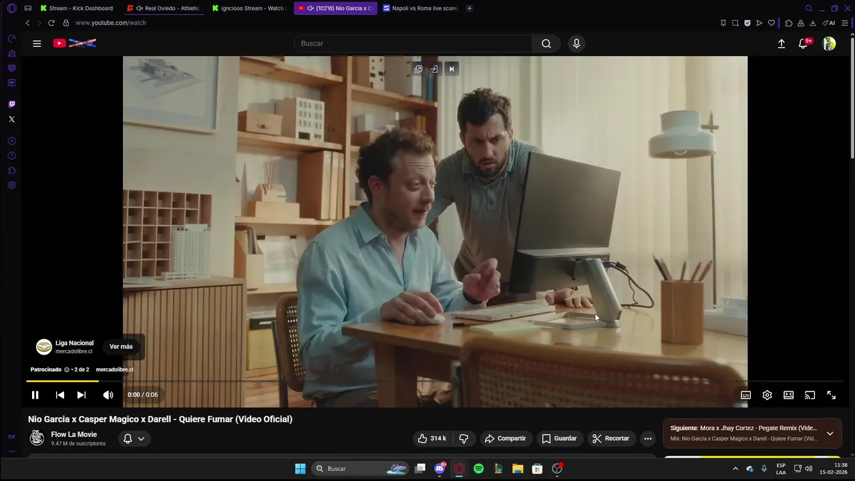Cast the video to a TV
The width and height of the screenshot is (855, 481).
[x=810, y=395]
